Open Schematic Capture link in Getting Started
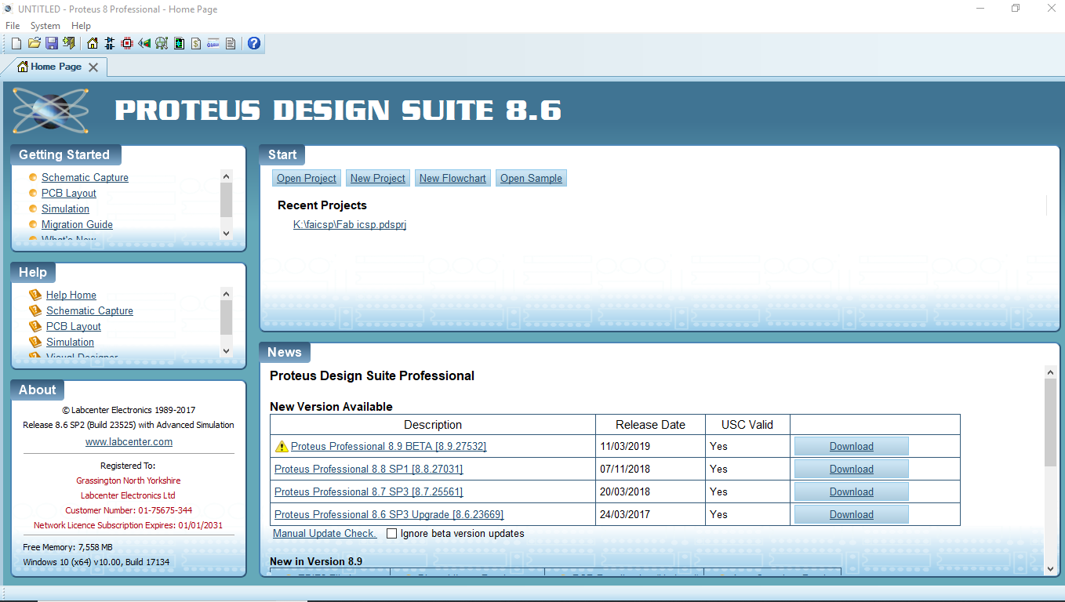Viewport: 1065px width, 602px height. [85, 177]
